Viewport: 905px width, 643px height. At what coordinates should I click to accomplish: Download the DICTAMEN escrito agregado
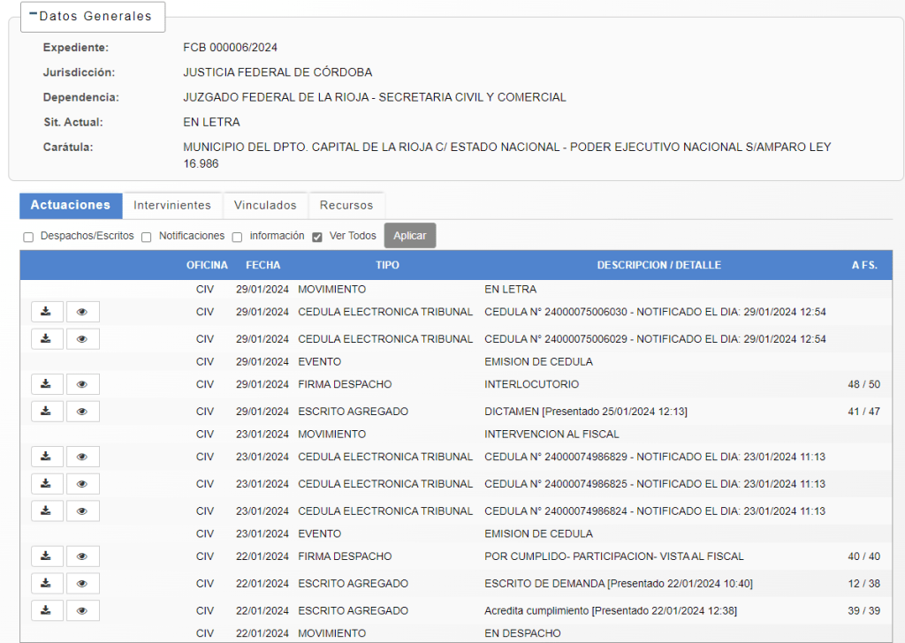(47, 412)
